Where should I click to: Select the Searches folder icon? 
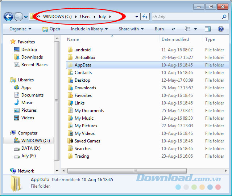70,148
